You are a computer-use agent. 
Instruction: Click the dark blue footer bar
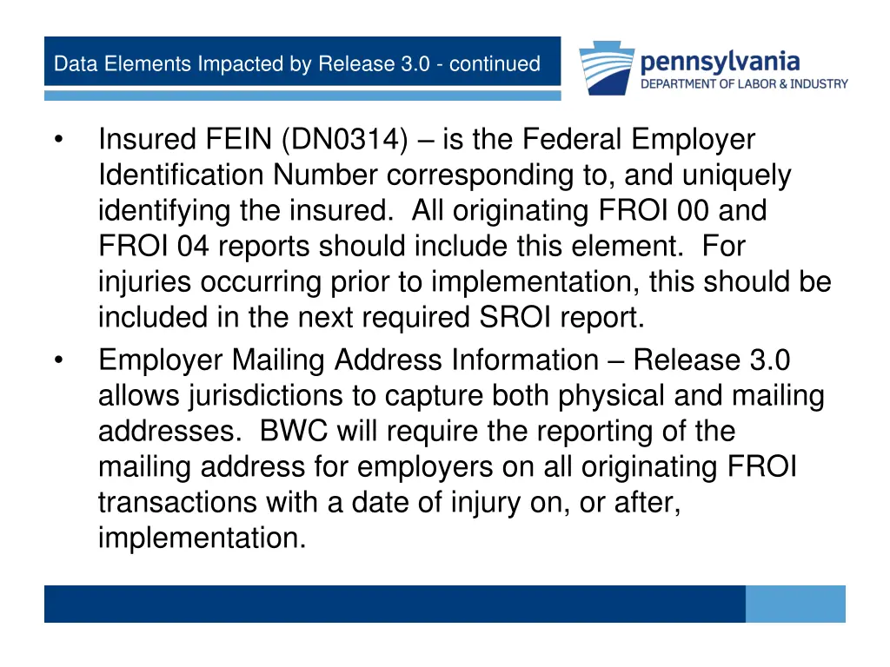click(x=395, y=604)
